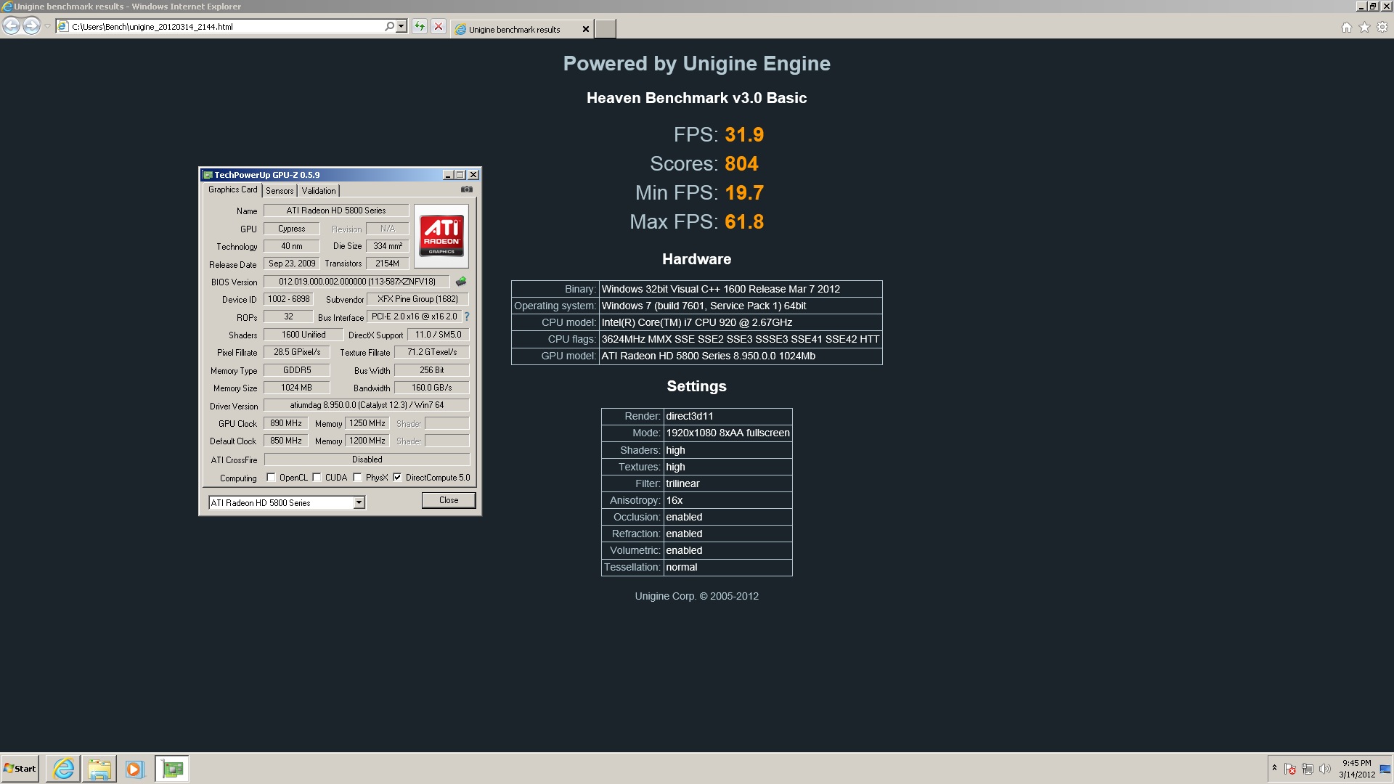1394x784 pixels.
Task: Click the Driver Version field value
Action: [x=367, y=405]
